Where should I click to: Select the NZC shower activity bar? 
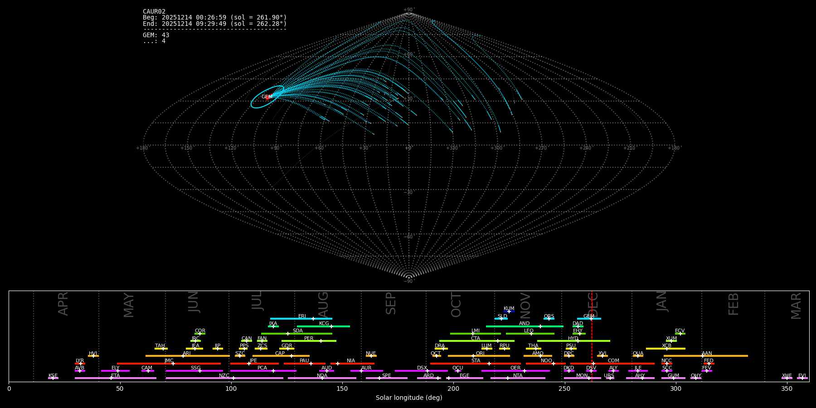tap(224, 378)
